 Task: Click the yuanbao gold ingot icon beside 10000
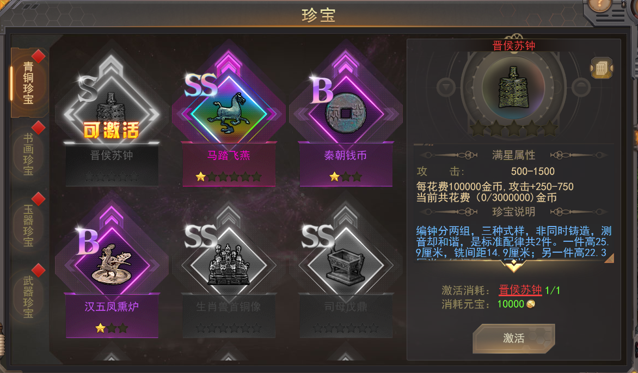[x=531, y=304]
